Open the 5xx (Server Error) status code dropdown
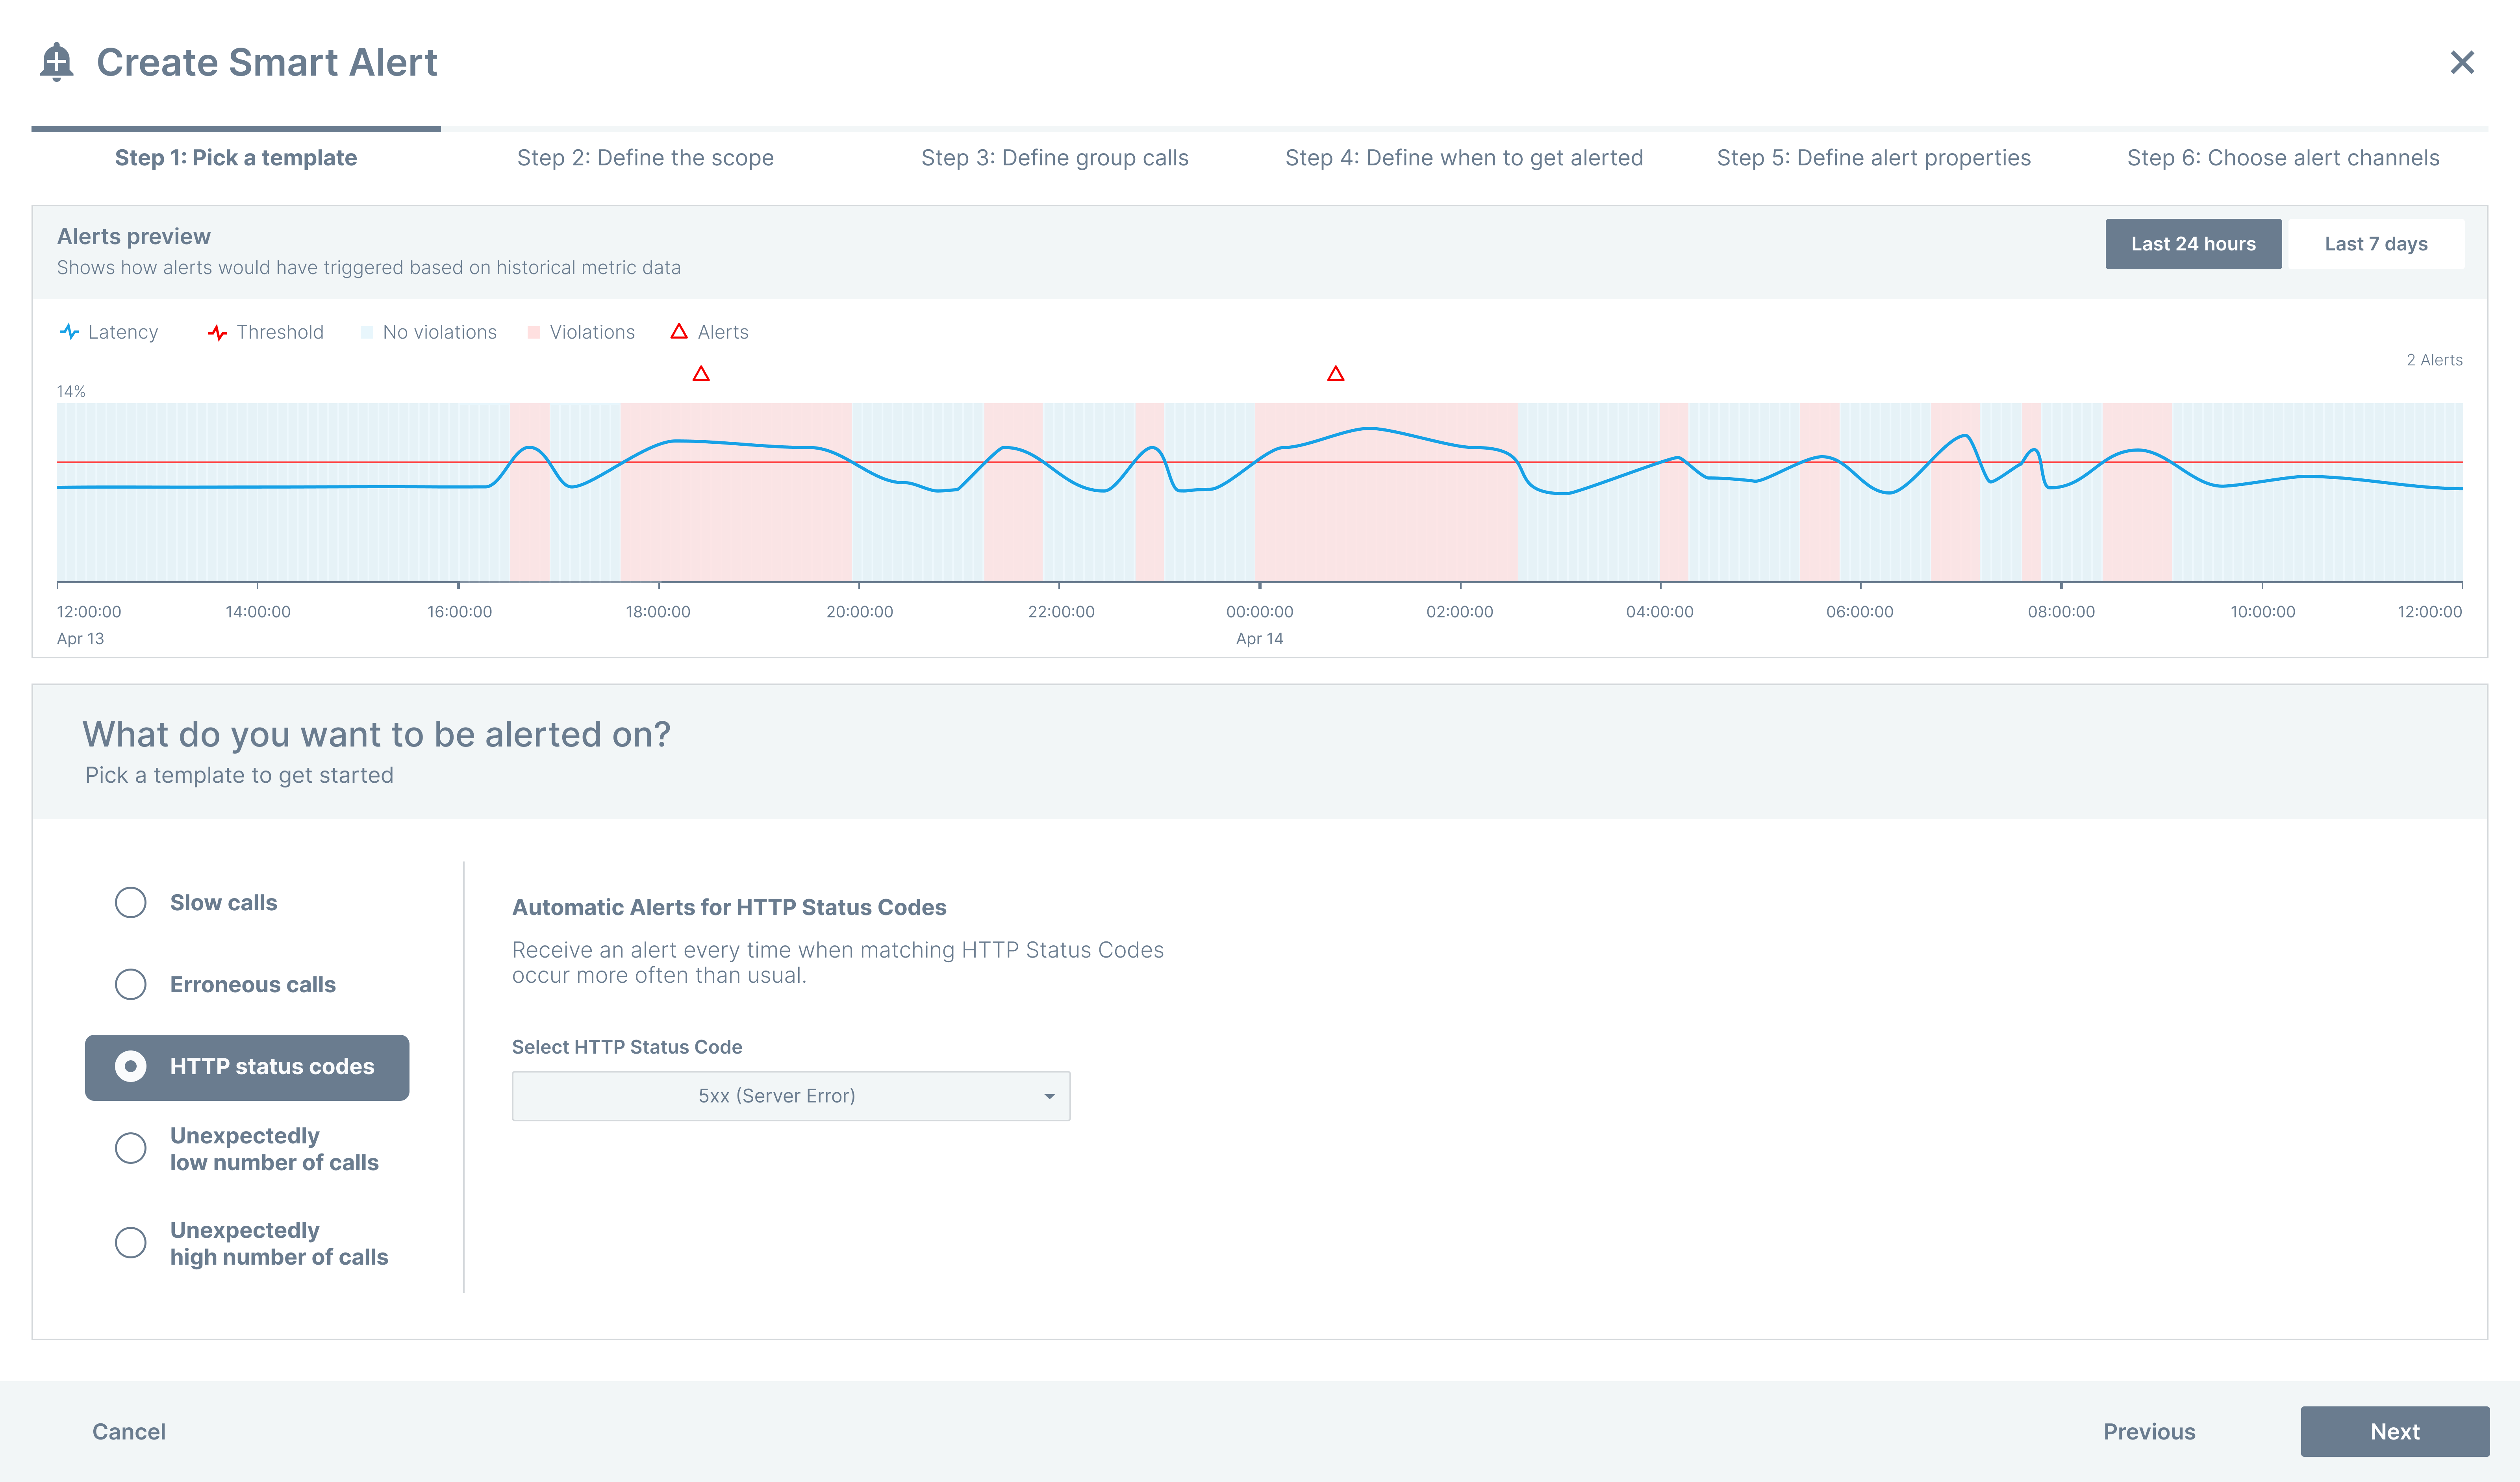The height and width of the screenshot is (1482, 2520). [790, 1096]
